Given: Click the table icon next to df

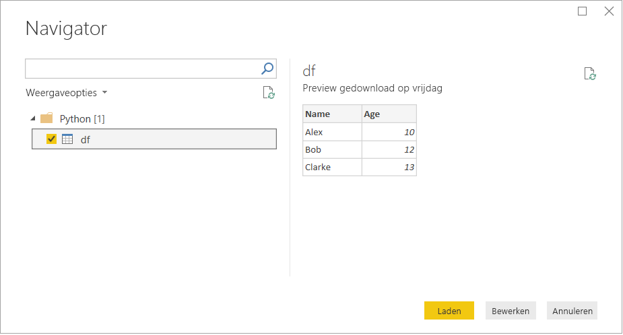Looking at the screenshot, I should point(67,139).
